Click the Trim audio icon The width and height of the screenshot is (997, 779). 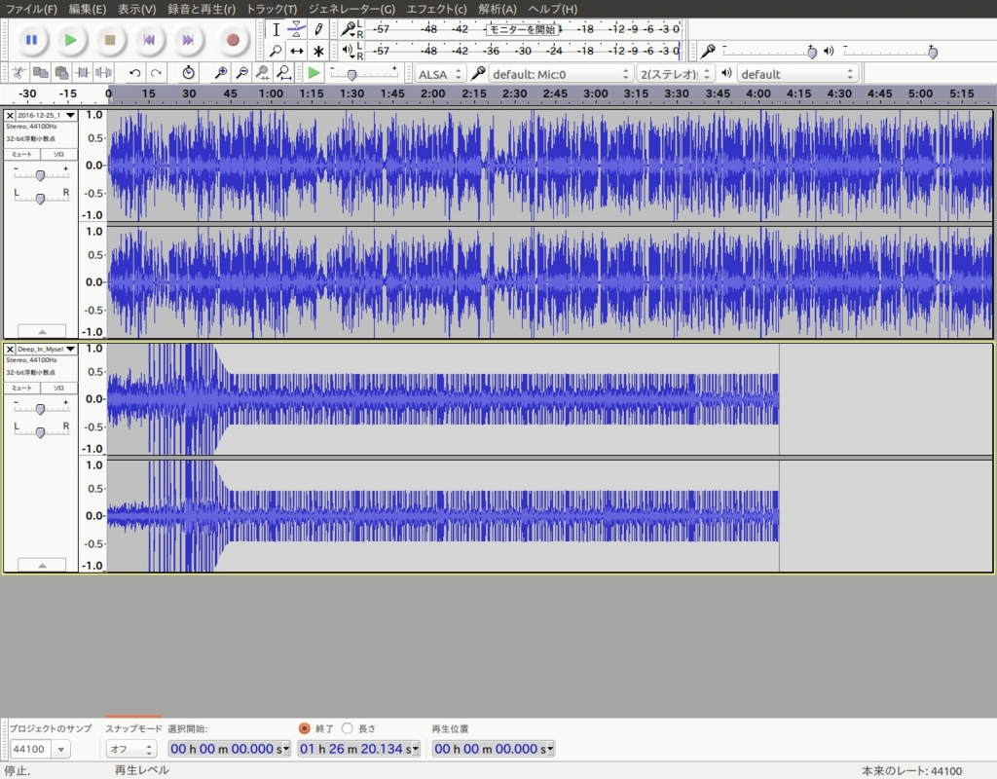tap(83, 73)
